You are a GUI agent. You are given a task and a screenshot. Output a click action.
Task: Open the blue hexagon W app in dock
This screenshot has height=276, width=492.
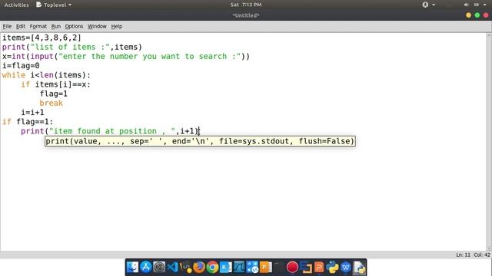click(345, 268)
